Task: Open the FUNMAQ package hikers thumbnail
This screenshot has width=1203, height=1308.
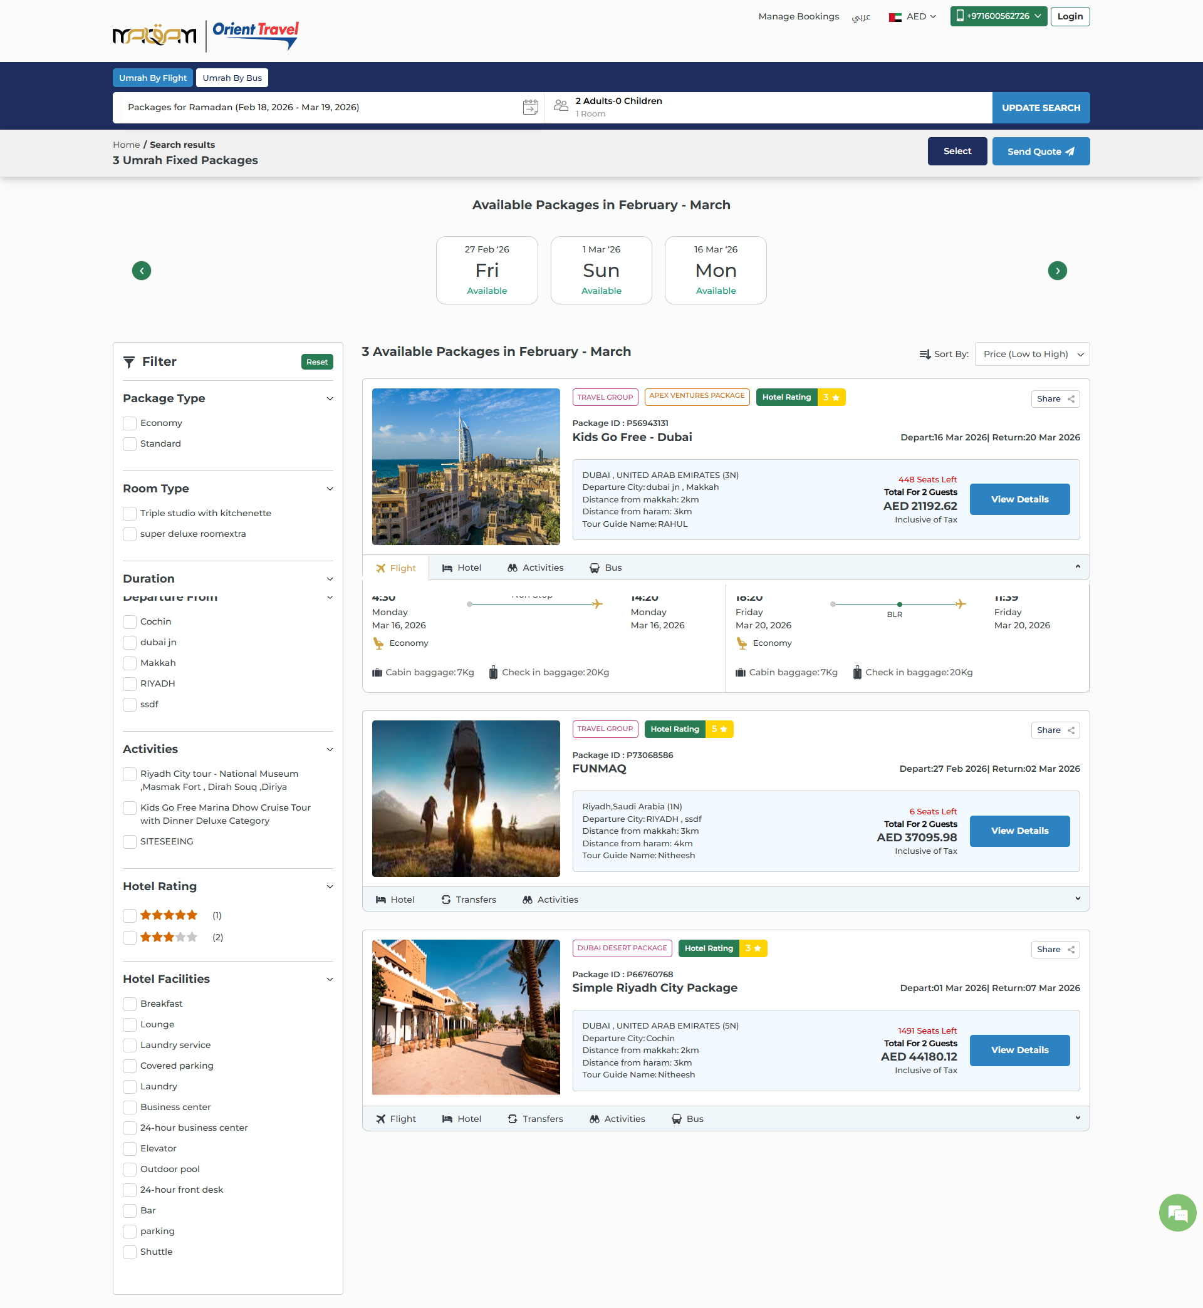Action: 466,799
